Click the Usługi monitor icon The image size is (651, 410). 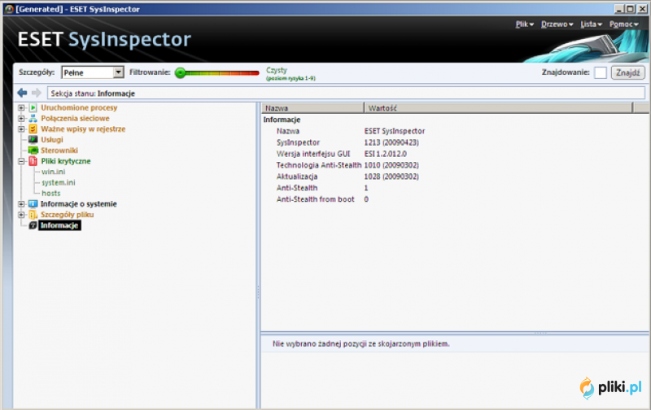tap(33, 139)
